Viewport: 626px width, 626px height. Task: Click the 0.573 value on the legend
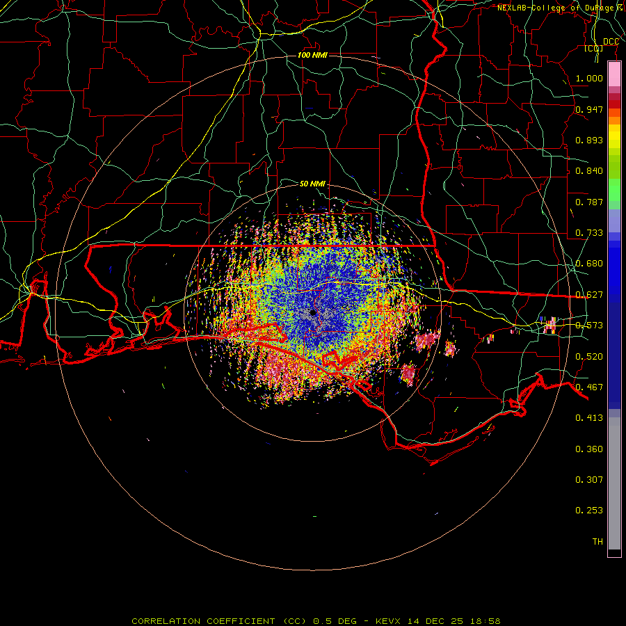coord(589,326)
